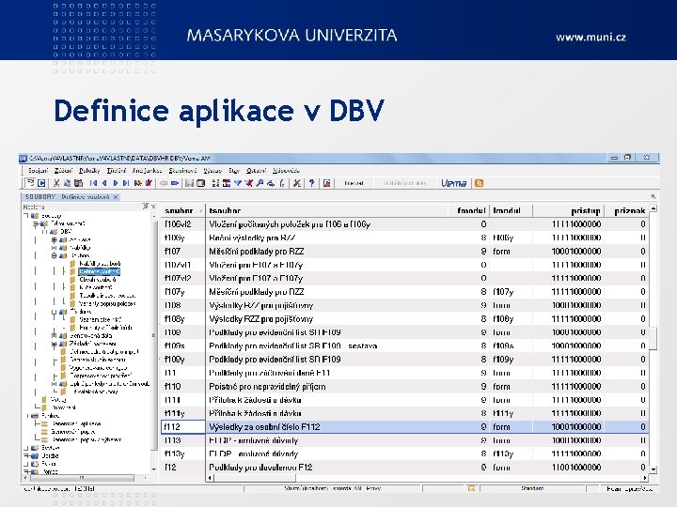The width and height of the screenshot is (677, 507).
Task: Expand the first folder under DBV
Action: click(x=54, y=239)
